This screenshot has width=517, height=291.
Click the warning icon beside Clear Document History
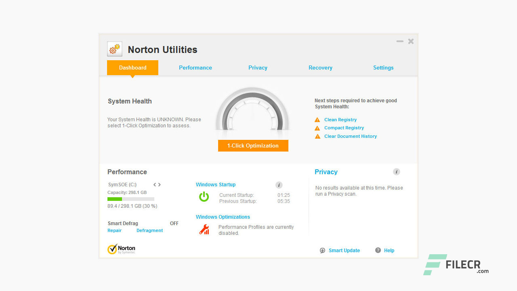[317, 137]
